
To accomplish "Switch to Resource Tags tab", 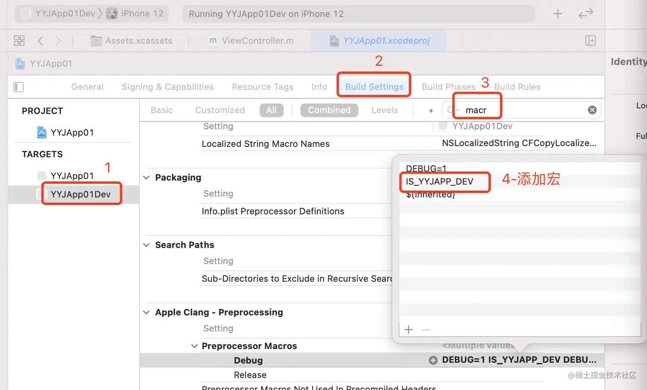I will pos(263,87).
